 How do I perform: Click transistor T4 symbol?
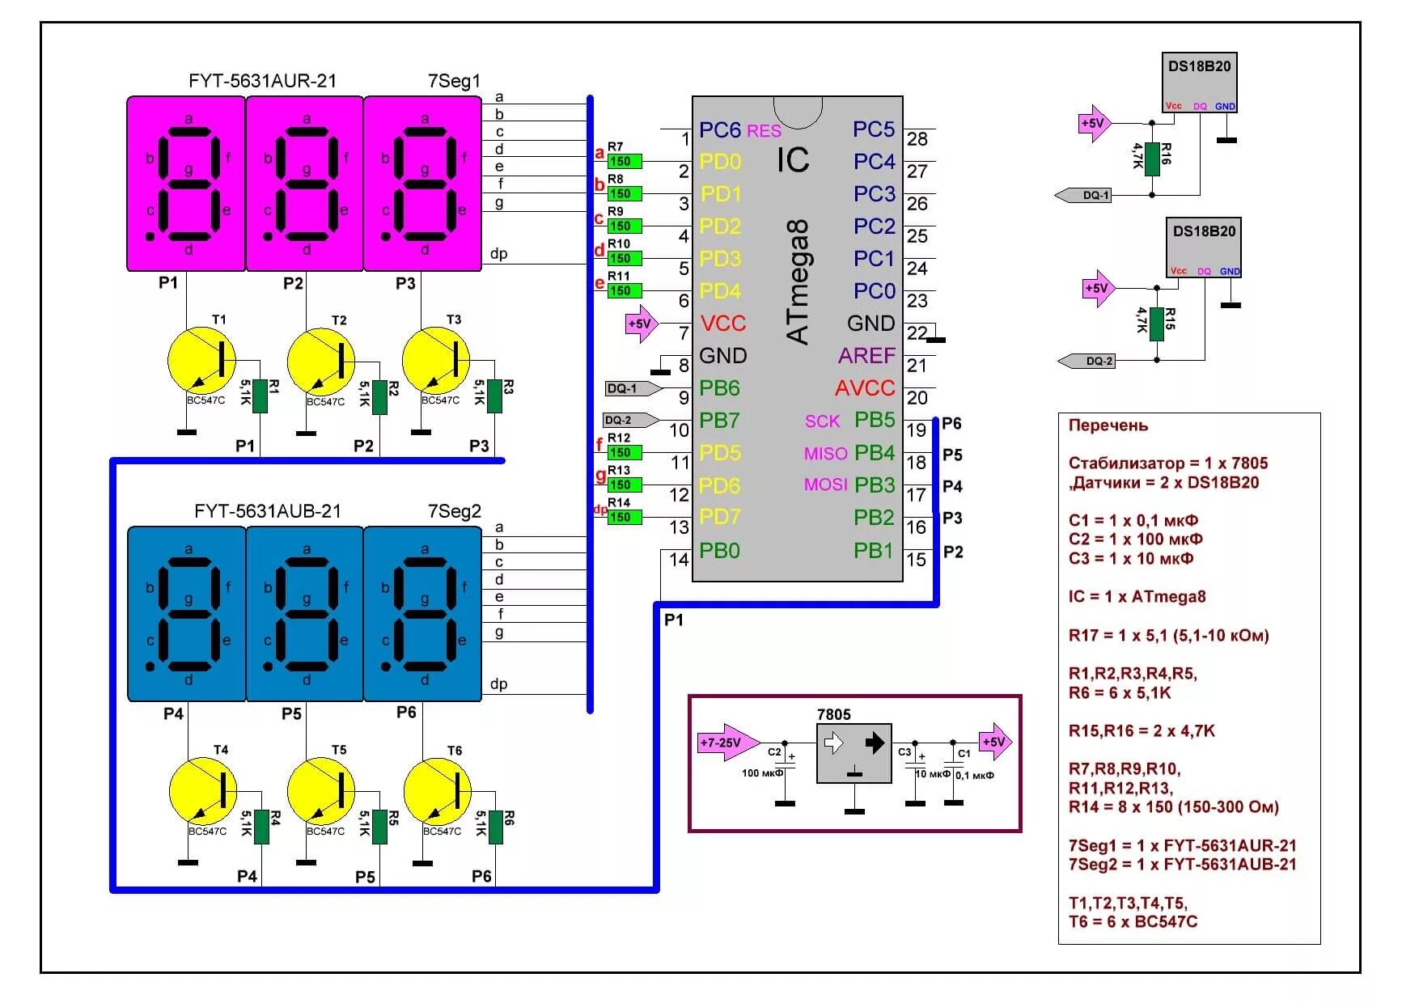coord(203,791)
